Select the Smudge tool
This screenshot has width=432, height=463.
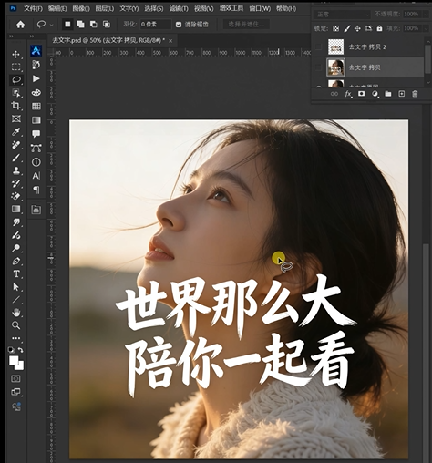15,222
